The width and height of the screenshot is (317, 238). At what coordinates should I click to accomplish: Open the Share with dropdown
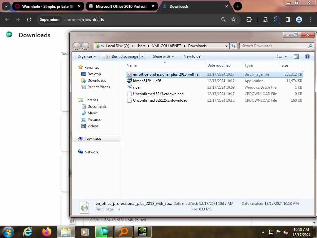[163, 56]
